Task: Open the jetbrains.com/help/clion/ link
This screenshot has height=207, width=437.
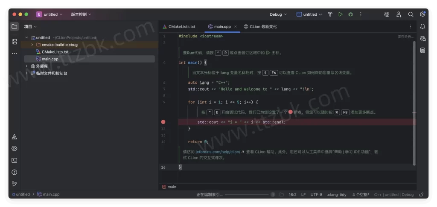Action: (x=218, y=152)
